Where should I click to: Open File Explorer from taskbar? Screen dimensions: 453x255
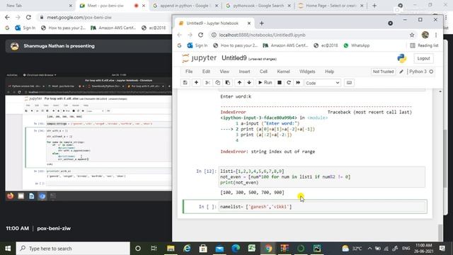[x=171, y=249]
